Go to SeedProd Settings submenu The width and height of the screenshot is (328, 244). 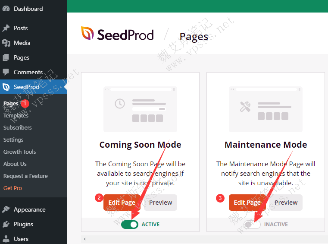[13, 139]
